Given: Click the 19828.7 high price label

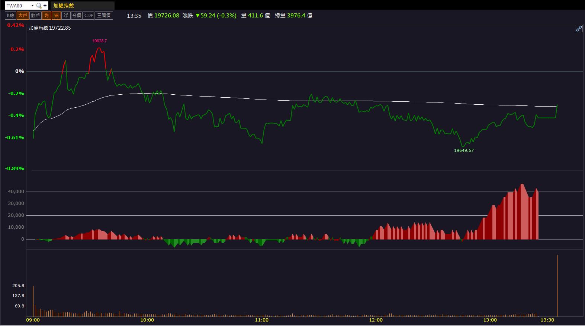Looking at the screenshot, I should pos(100,41).
